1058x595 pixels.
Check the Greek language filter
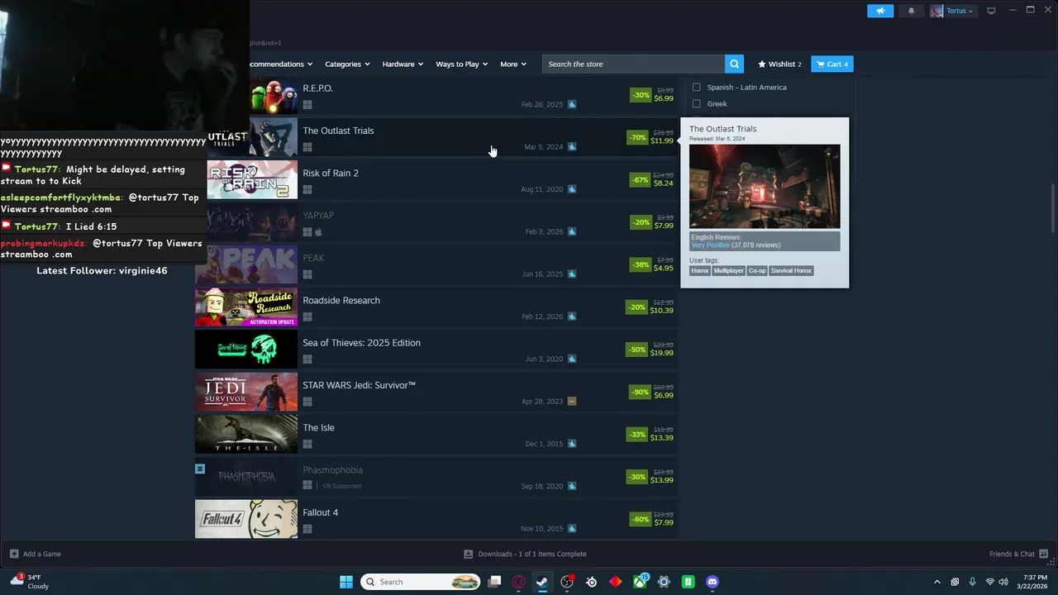696,103
